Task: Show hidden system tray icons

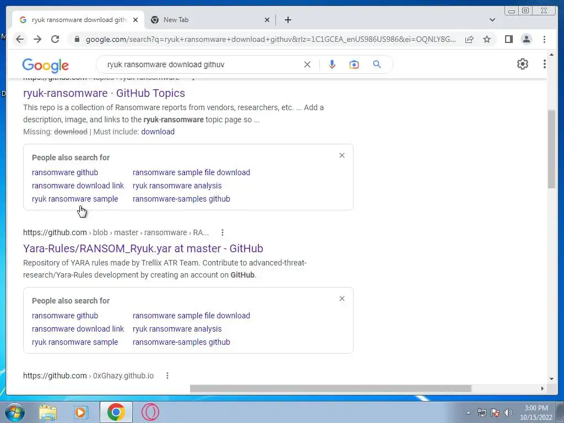Action: (x=468, y=413)
